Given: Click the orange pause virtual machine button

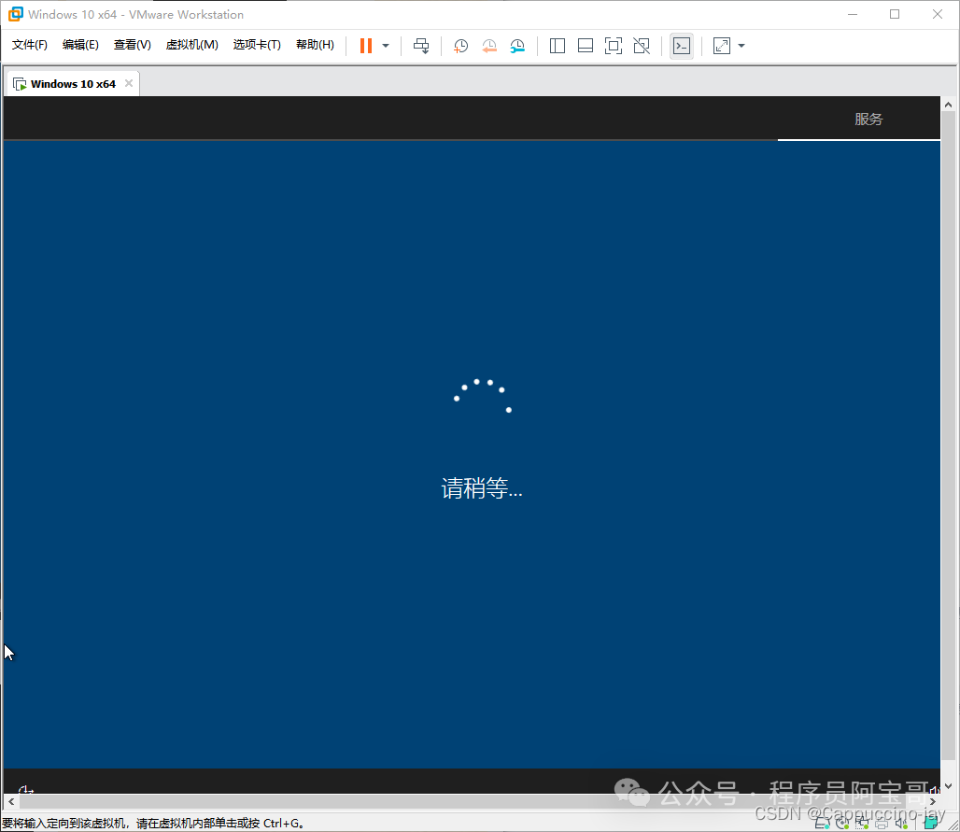Looking at the screenshot, I should pos(365,46).
